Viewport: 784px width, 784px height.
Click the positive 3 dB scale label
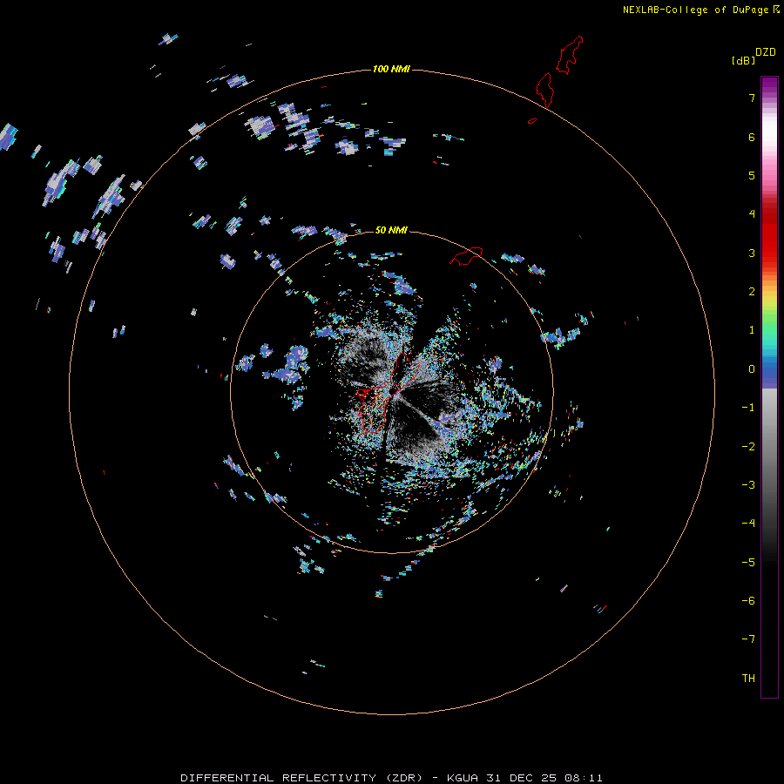click(751, 253)
